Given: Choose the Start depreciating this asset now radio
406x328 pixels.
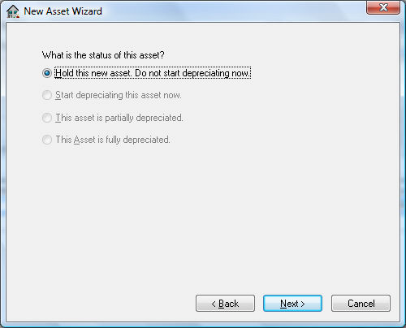Looking at the screenshot, I should (x=47, y=95).
